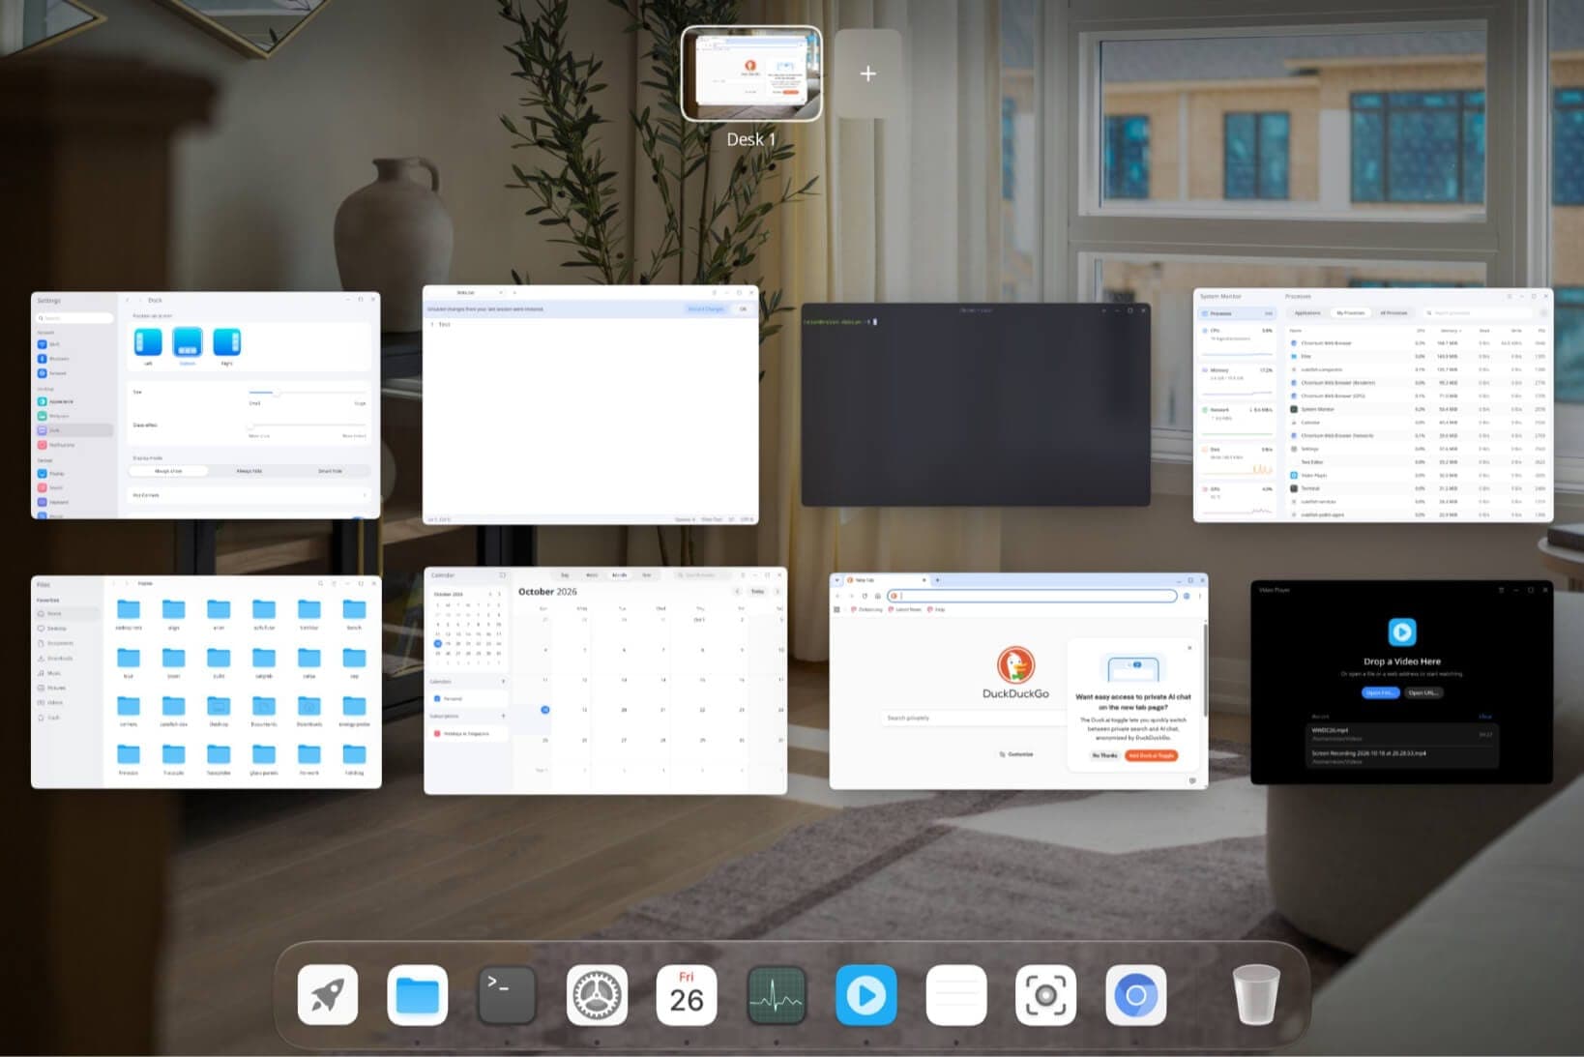Go to previous month arrow in Calendar
The image size is (1584, 1057).
(737, 591)
